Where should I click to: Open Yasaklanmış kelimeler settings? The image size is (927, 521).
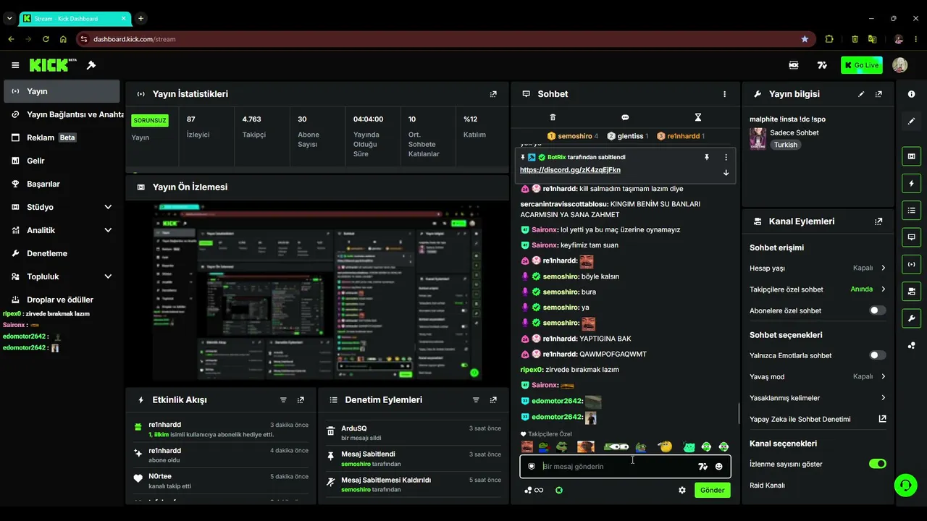(x=818, y=398)
